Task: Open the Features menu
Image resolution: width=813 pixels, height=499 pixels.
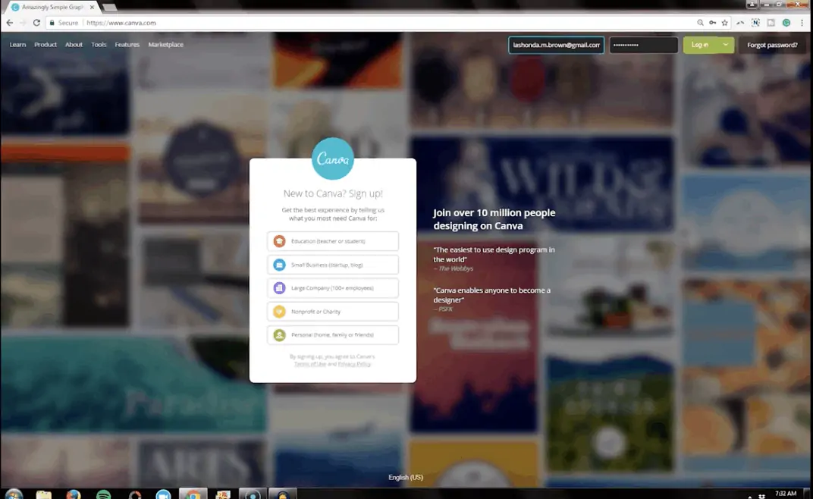Action: [127, 45]
